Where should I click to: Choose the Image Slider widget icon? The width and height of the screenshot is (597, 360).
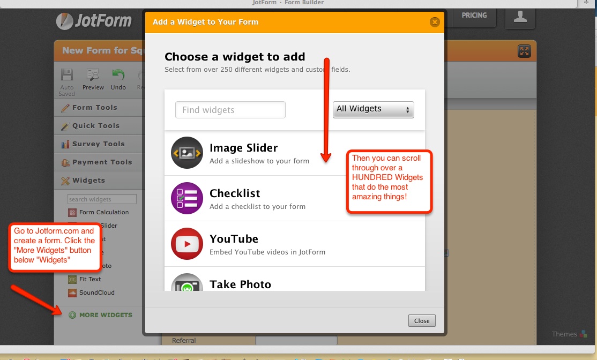click(187, 153)
